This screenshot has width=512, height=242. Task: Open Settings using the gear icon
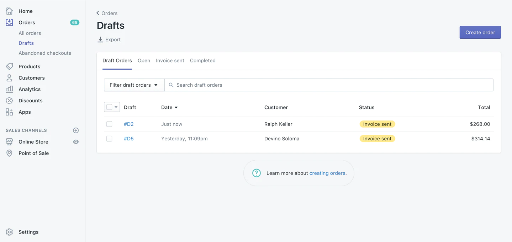click(x=9, y=232)
